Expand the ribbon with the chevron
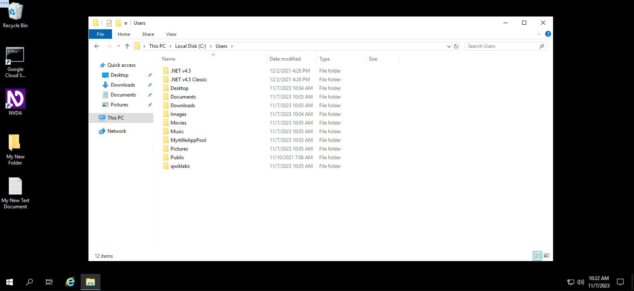Screen dimensions: 634x291 click(x=539, y=34)
